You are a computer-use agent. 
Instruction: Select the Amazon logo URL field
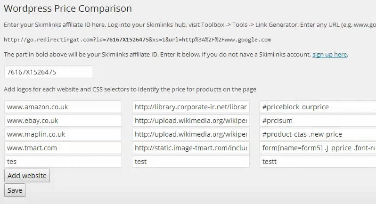[x=190, y=107]
